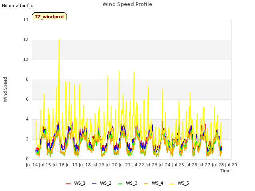This screenshot has width=255, height=191.
Task: Click the Jul 15 x-axis tick label
Action: (45, 165)
